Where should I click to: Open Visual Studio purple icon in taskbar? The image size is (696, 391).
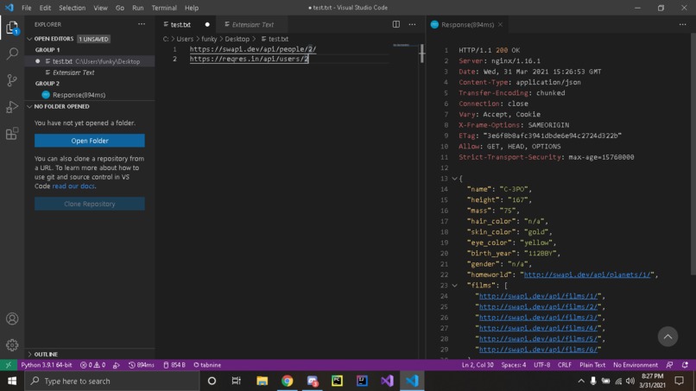[387, 381]
